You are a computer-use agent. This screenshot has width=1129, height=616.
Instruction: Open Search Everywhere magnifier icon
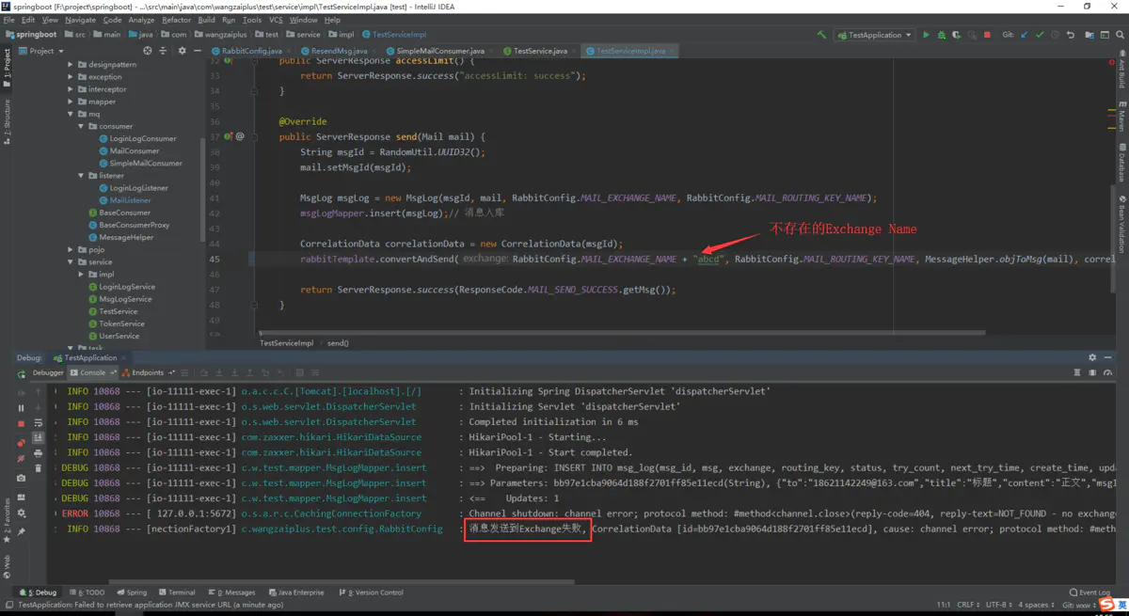tap(1121, 35)
